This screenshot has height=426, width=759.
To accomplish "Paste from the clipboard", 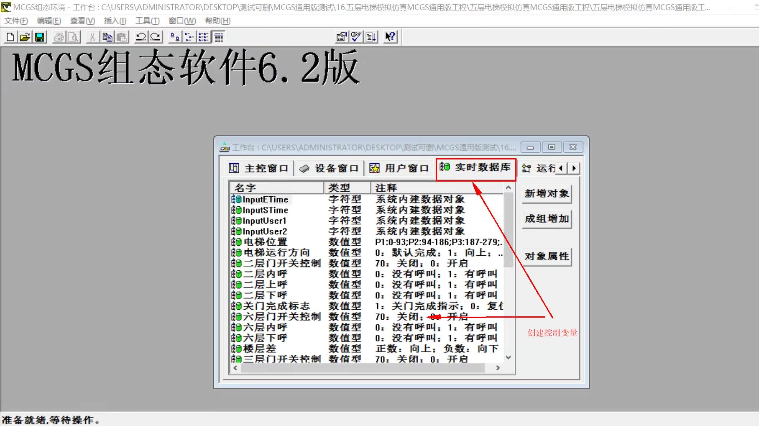I will click(x=121, y=37).
